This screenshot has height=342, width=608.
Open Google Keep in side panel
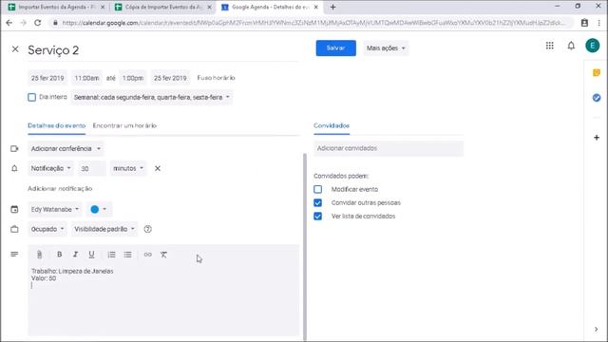pos(597,72)
